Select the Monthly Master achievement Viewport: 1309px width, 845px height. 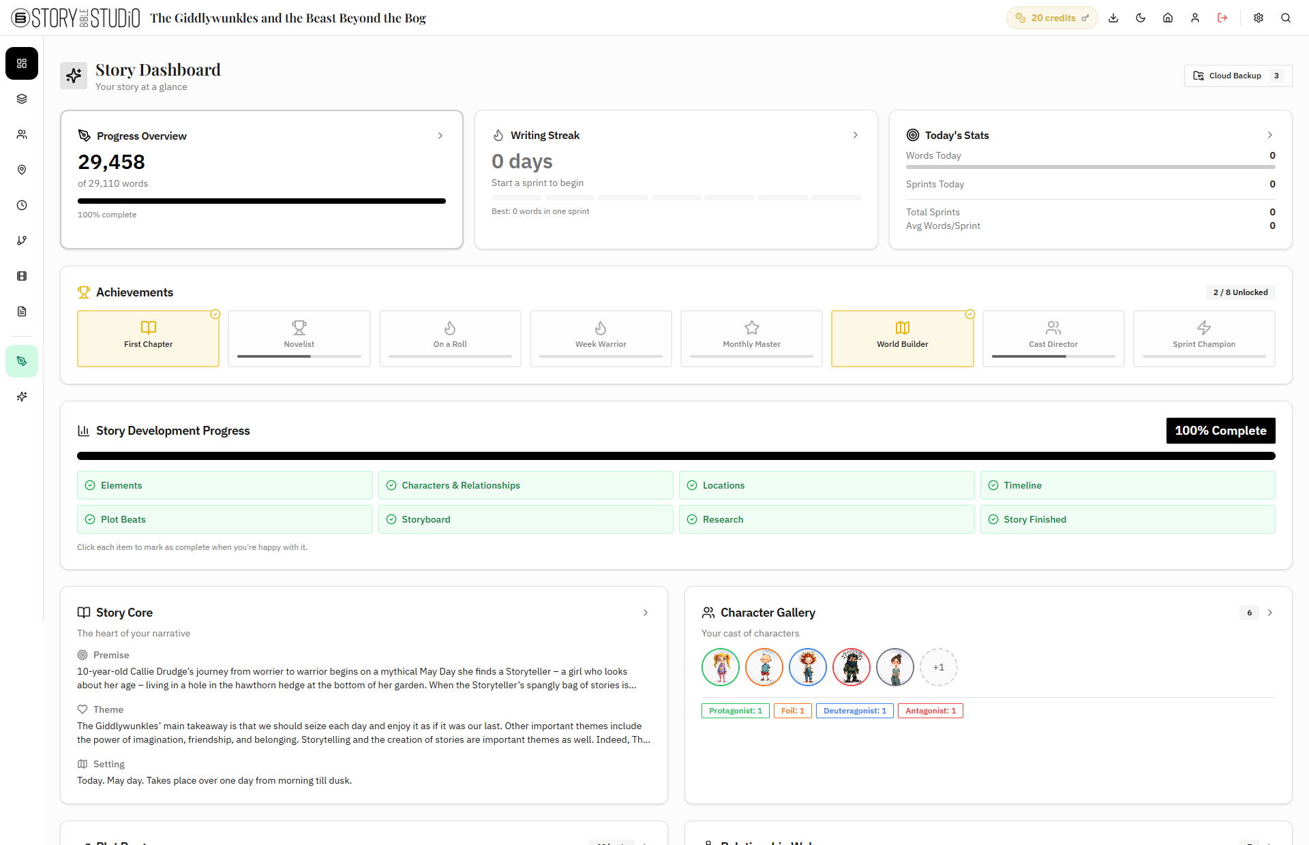(x=751, y=339)
